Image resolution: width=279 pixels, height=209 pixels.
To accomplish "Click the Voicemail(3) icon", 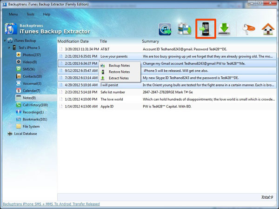I will pyautogui.click(x=19, y=83).
